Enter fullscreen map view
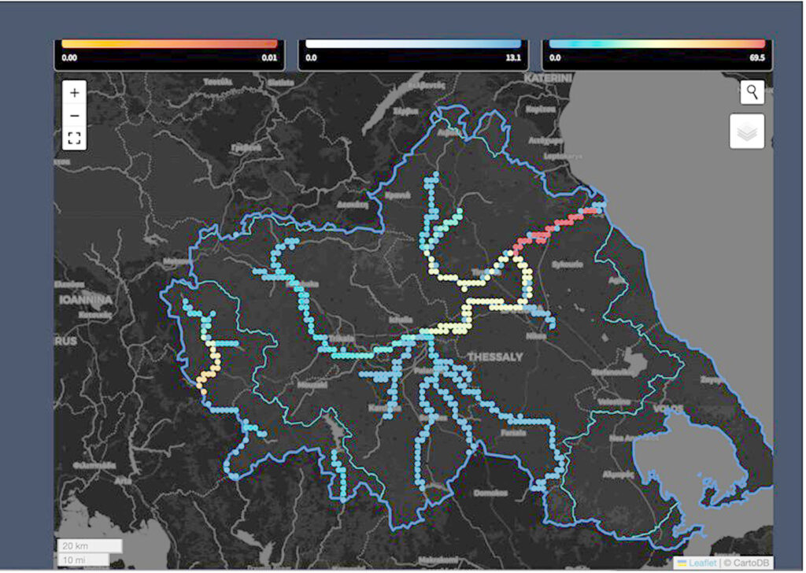This screenshot has height=573, width=806. 74,139
